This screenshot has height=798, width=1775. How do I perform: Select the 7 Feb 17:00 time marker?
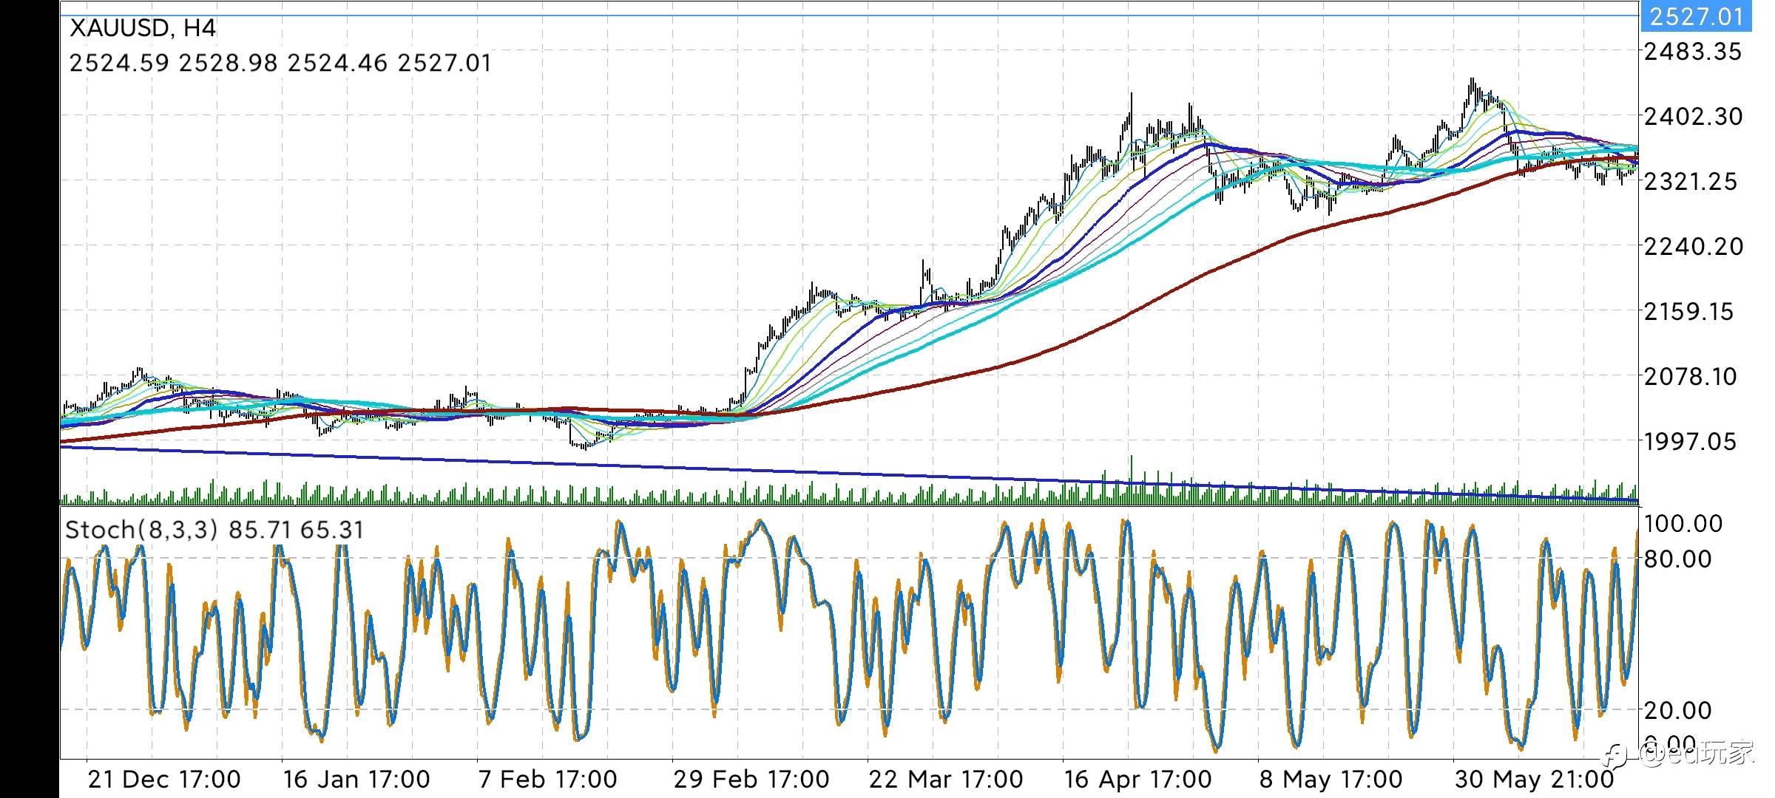coord(547,779)
